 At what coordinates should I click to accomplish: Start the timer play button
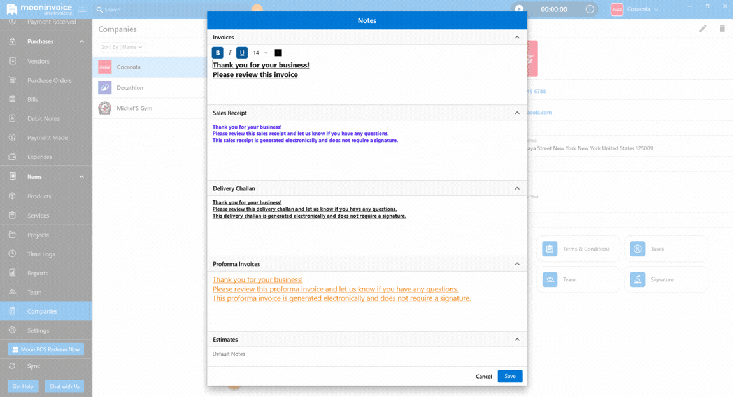point(519,10)
